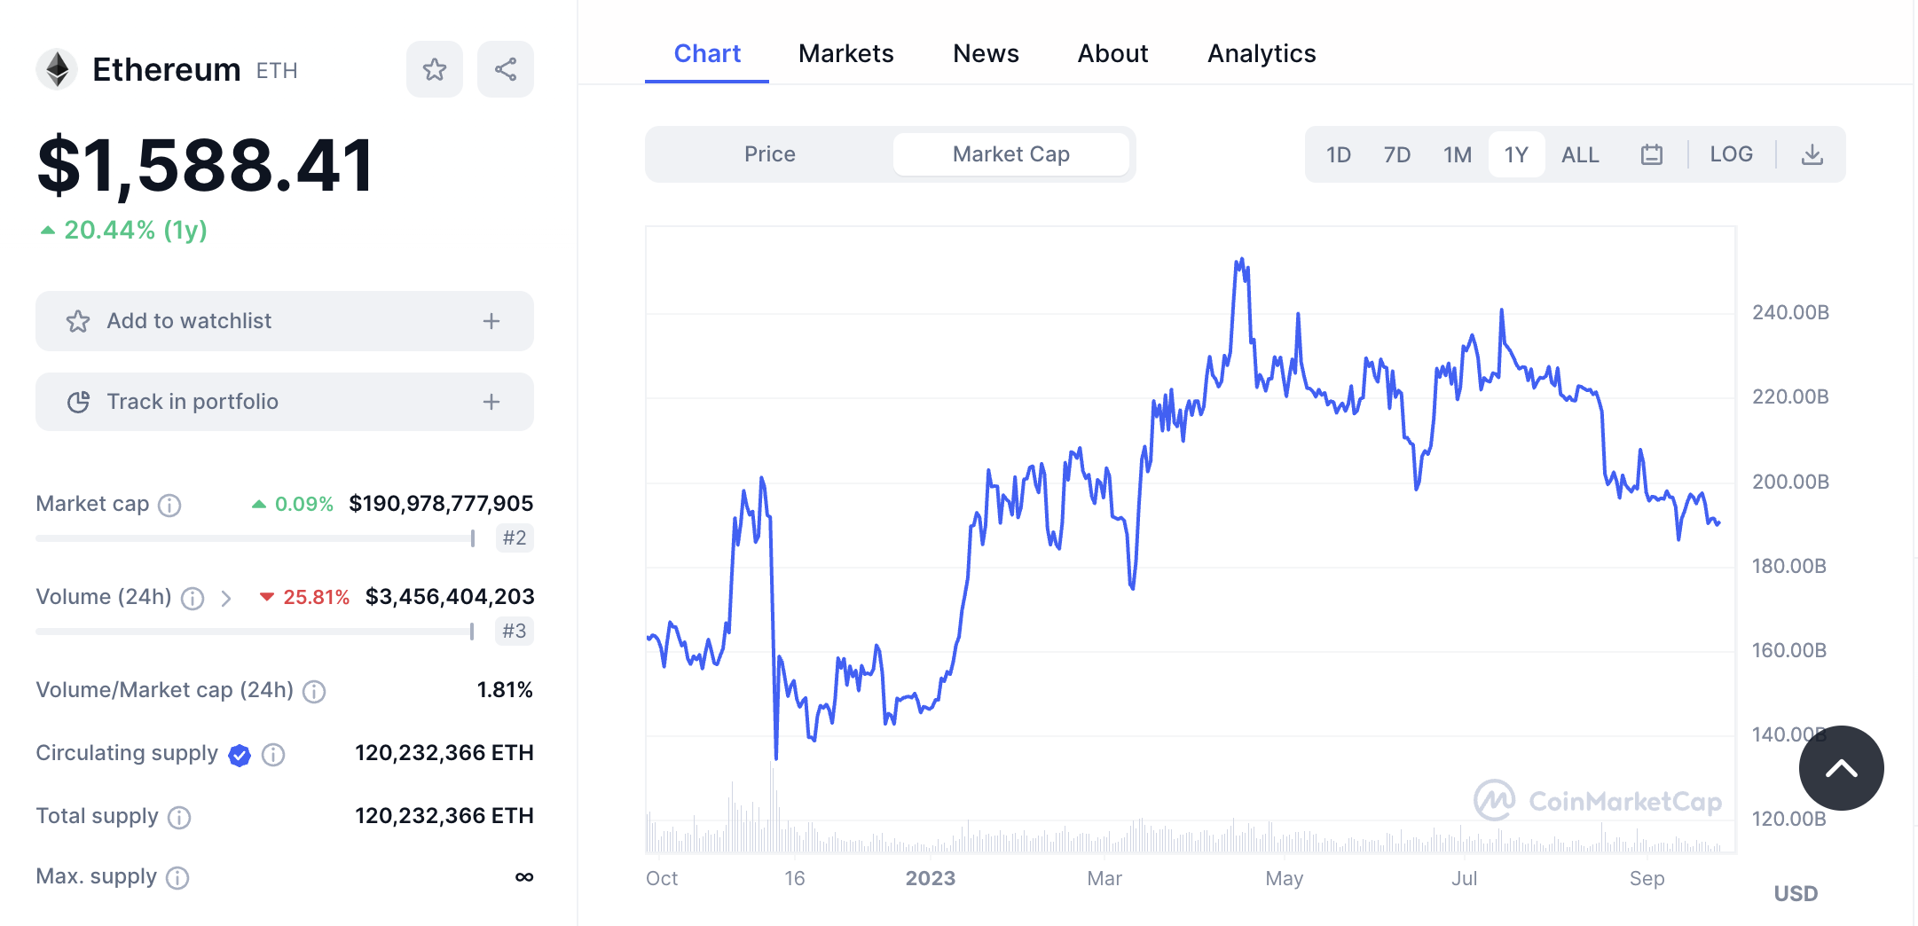Expand Track in portfolio with plus
Viewport: 1918px width, 926px height.
tap(491, 402)
